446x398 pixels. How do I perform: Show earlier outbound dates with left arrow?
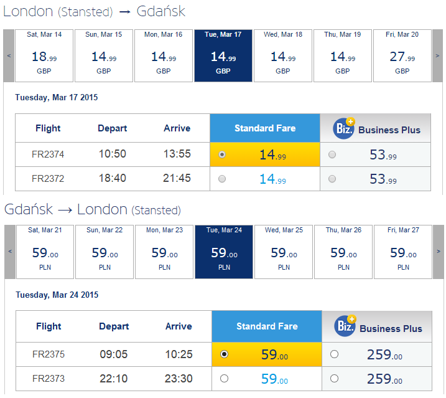[x=9, y=56]
